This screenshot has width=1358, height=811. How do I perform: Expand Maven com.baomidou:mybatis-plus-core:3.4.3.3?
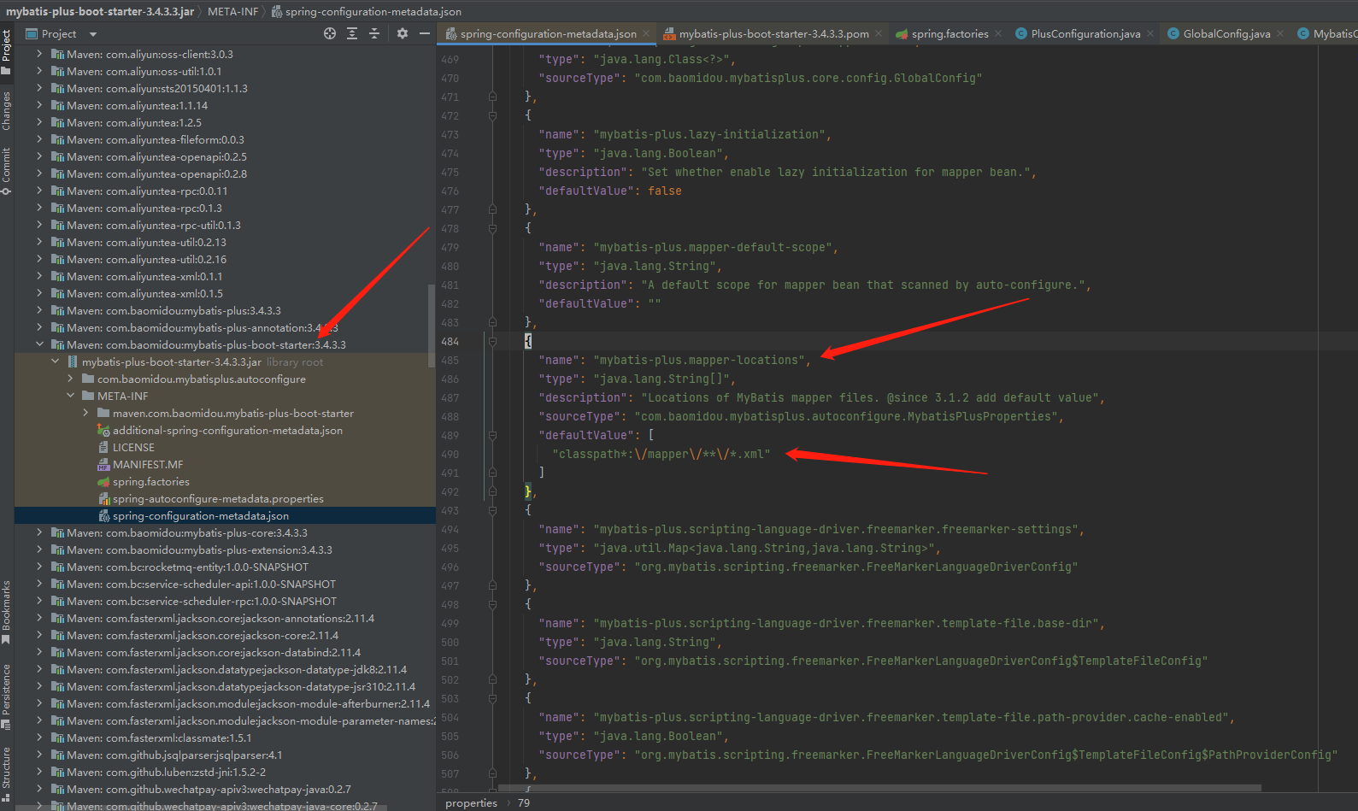point(39,532)
